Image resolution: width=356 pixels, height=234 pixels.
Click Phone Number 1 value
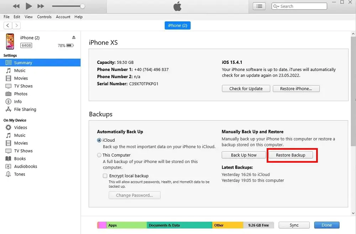pos(151,70)
